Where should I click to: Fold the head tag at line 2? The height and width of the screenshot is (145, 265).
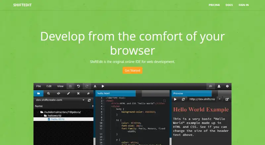[104, 101]
